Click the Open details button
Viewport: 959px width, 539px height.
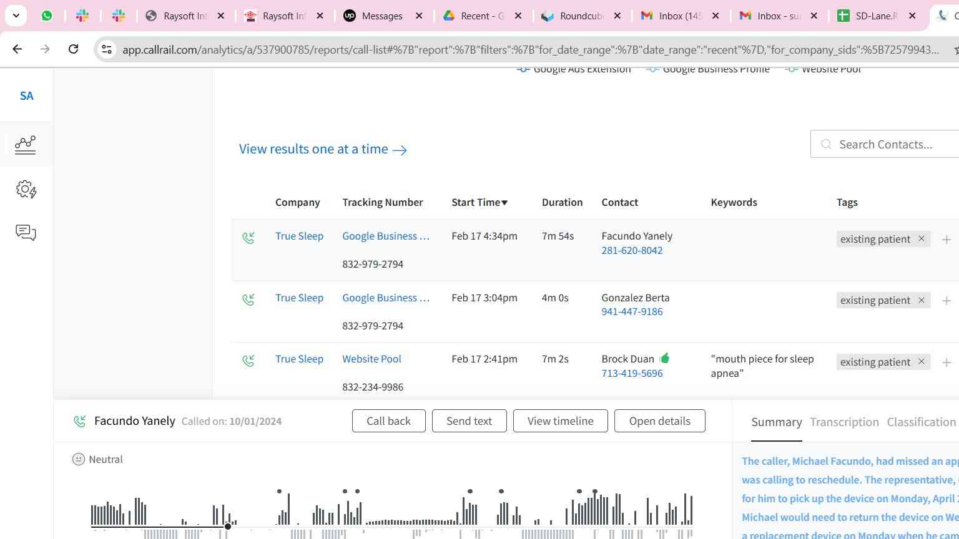[x=659, y=421]
